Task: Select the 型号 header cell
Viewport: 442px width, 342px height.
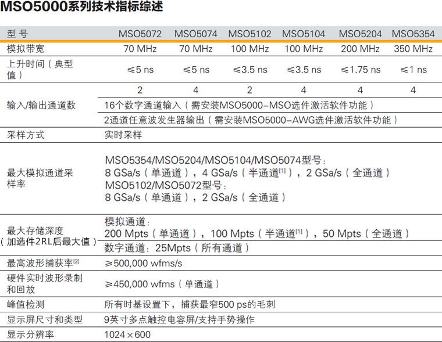Action: click(17, 34)
